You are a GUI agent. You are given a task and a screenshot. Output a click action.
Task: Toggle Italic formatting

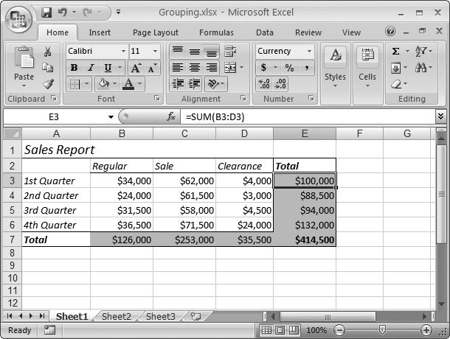pyautogui.click(x=89, y=68)
